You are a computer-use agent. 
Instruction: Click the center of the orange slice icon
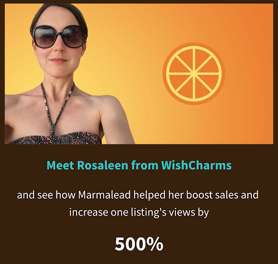coord(194,74)
